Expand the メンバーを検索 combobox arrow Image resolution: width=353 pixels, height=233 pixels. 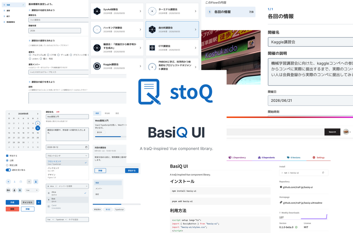pyautogui.click(x=87, y=186)
